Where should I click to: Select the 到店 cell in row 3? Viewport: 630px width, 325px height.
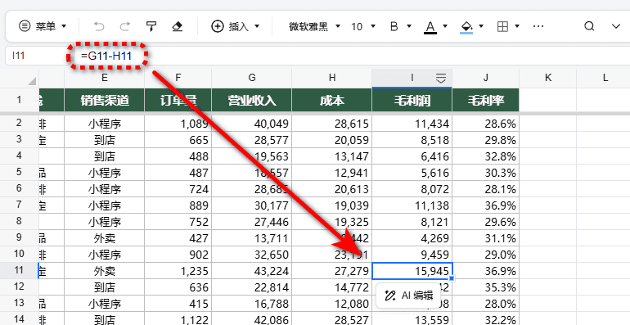click(x=105, y=139)
